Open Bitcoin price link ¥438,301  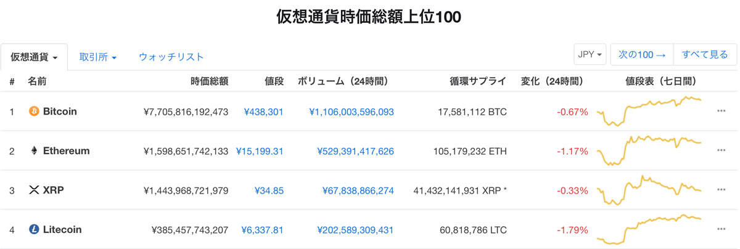264,112
